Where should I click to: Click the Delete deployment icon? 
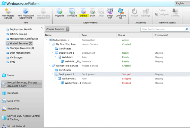(x=83, y=11)
